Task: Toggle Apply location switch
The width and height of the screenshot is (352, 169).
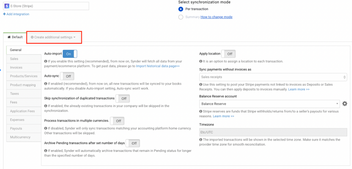Action: [228, 54]
